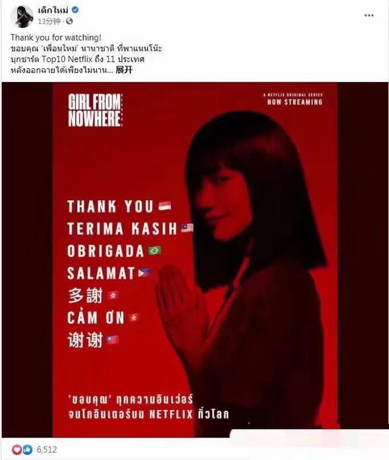Click the Taiwan flag beside 谢谢
Viewport: 389px width, 460px height.
[113, 340]
